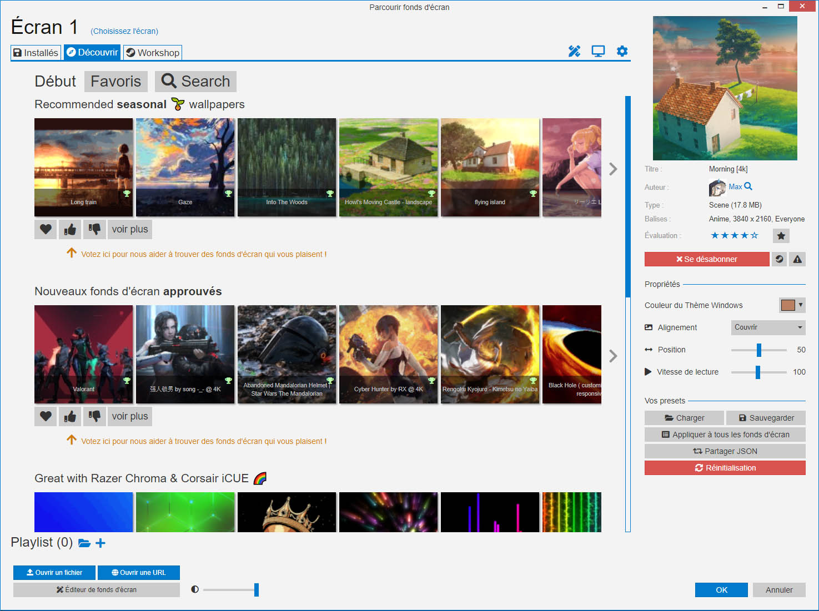The image size is (819, 611).
Task: Click the favorite star button next to rating
Action: point(781,236)
